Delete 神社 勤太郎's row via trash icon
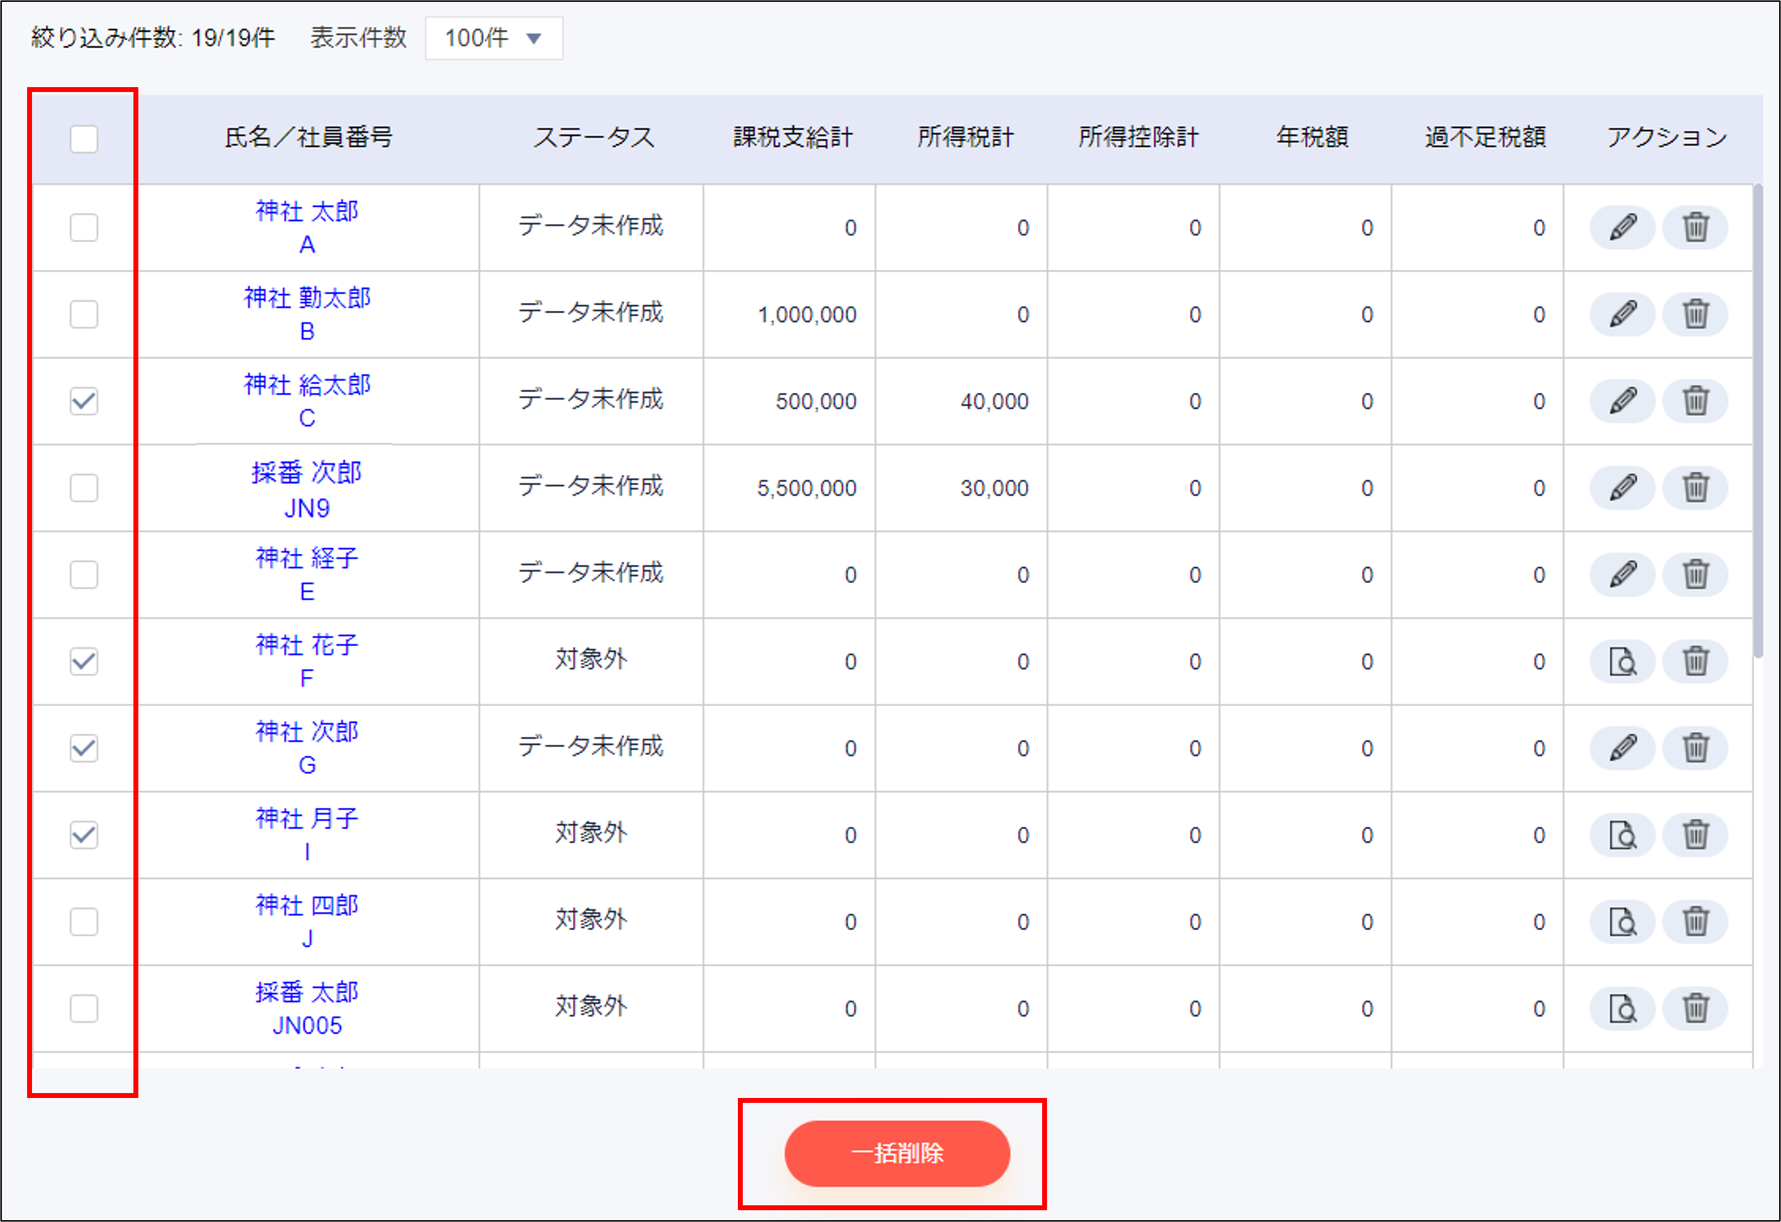Viewport: 1781px width, 1222px height. pos(1695,313)
